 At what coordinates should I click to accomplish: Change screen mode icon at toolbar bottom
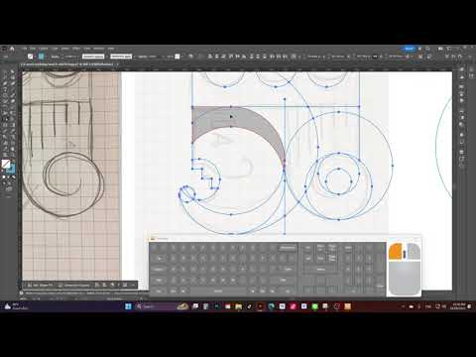pyautogui.click(x=9, y=189)
